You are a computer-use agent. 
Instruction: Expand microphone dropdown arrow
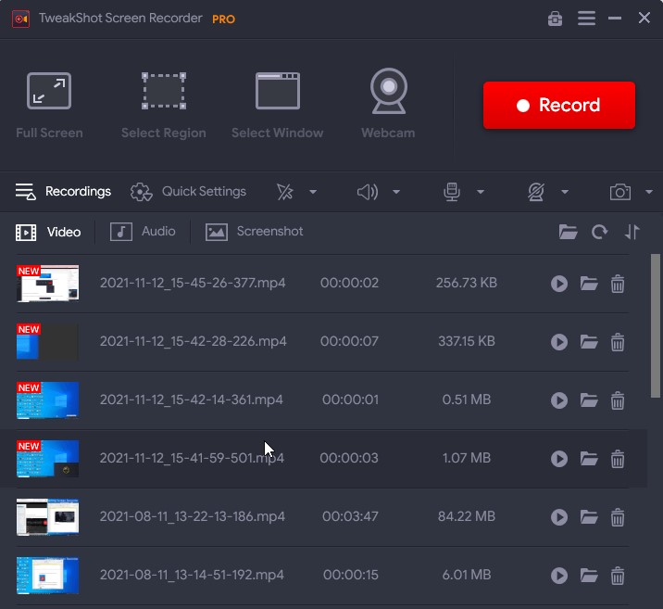(481, 192)
